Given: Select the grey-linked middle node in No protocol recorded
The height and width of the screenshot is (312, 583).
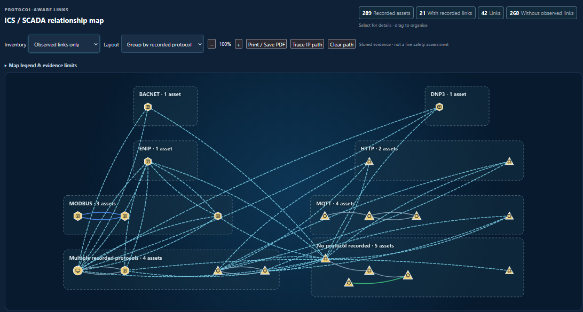Looking at the screenshot, I should click(x=369, y=270).
